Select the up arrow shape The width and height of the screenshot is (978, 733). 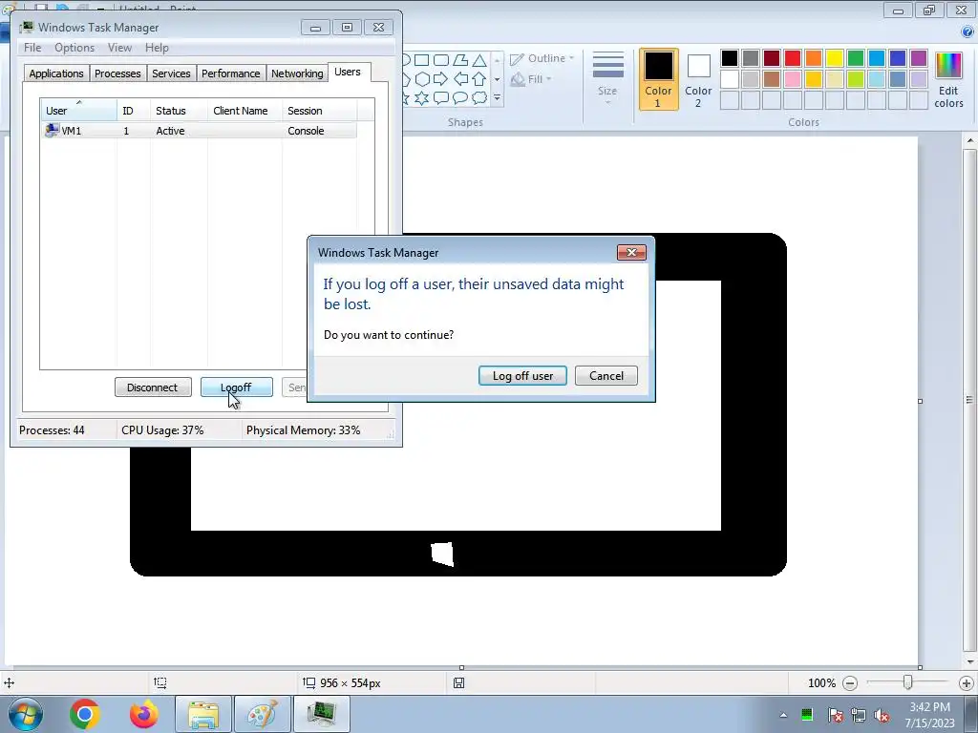click(x=479, y=79)
